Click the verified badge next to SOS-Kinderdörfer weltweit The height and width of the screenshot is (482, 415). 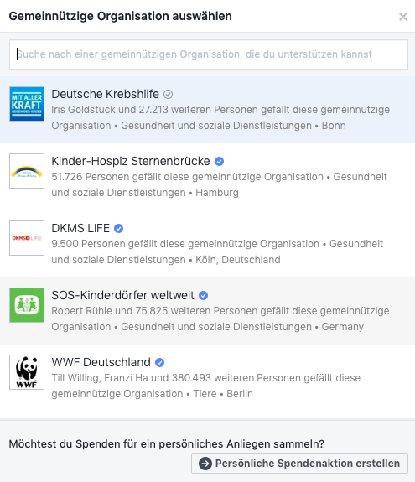tap(203, 295)
